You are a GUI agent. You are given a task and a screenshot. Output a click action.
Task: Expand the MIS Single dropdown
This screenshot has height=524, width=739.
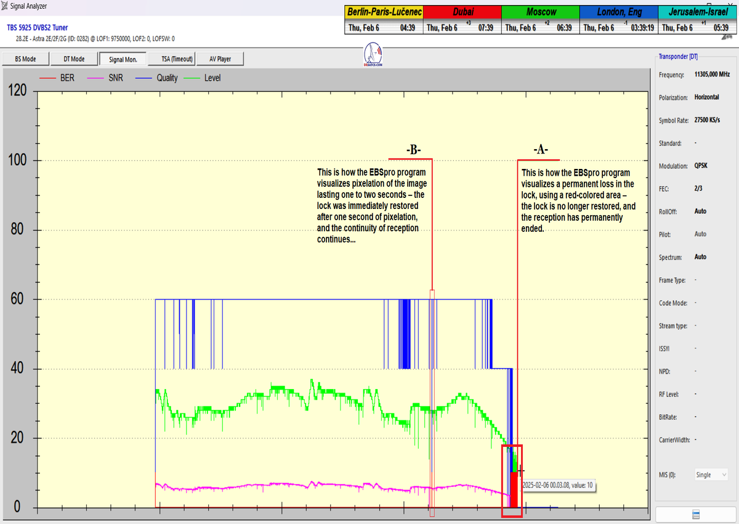point(711,475)
